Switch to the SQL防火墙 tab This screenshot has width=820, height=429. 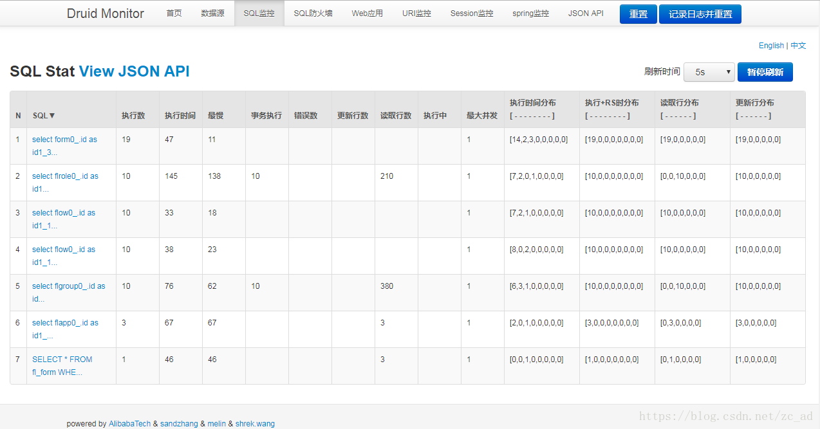pos(313,13)
